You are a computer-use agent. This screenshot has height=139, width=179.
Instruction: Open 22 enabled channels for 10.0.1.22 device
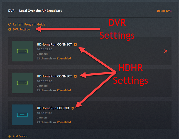(x=64, y=58)
